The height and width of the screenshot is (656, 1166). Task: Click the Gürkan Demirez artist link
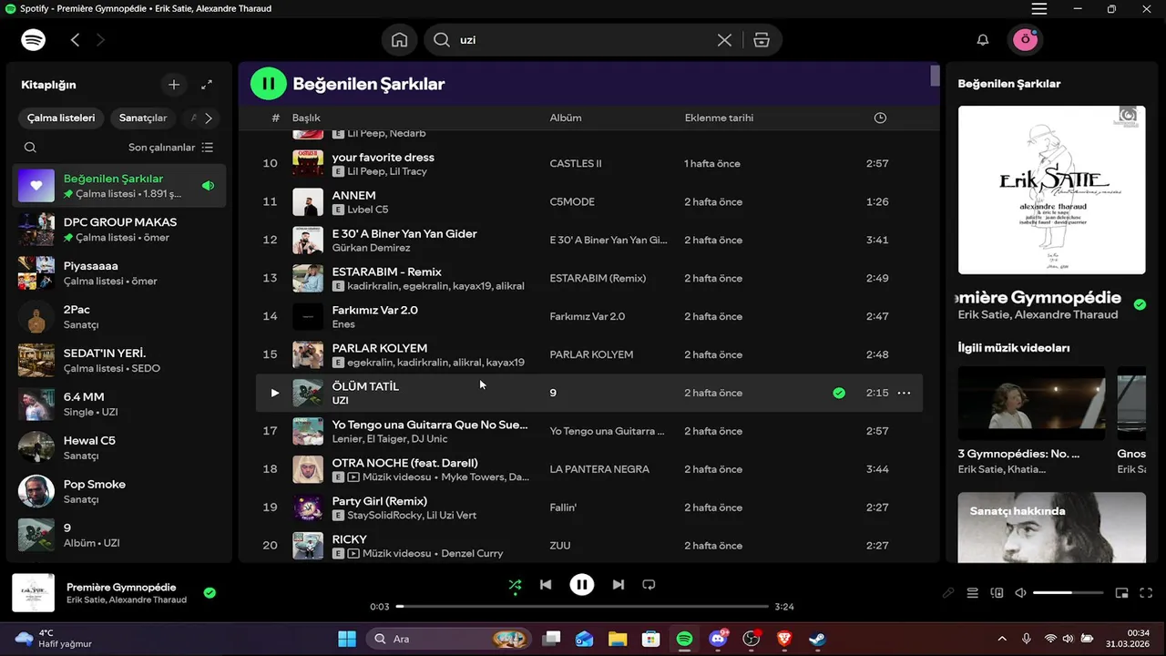tap(371, 248)
